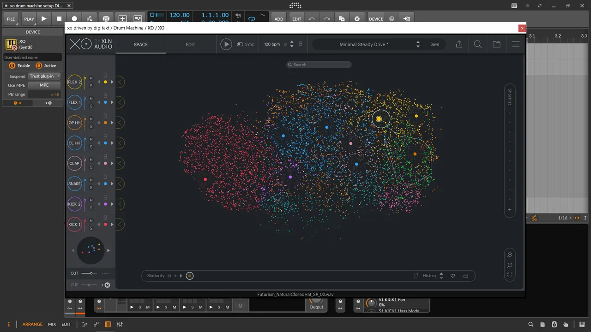Screen dimensions: 591x332
Task: Play the XO sequencer
Action: (226, 44)
